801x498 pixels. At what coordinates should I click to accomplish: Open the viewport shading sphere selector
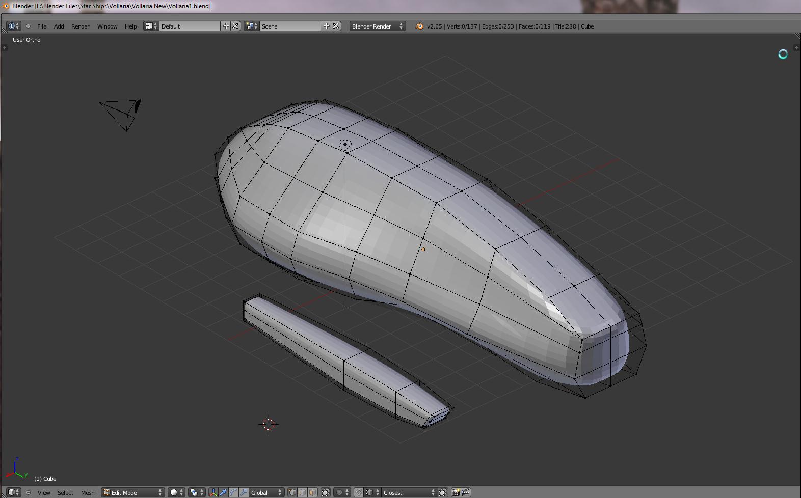[x=176, y=492]
